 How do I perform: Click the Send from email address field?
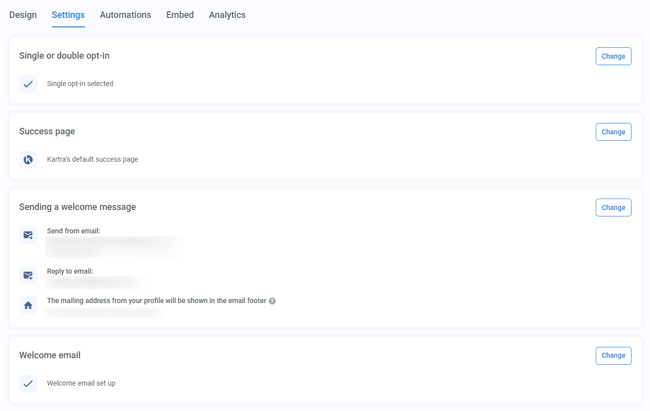114,247
